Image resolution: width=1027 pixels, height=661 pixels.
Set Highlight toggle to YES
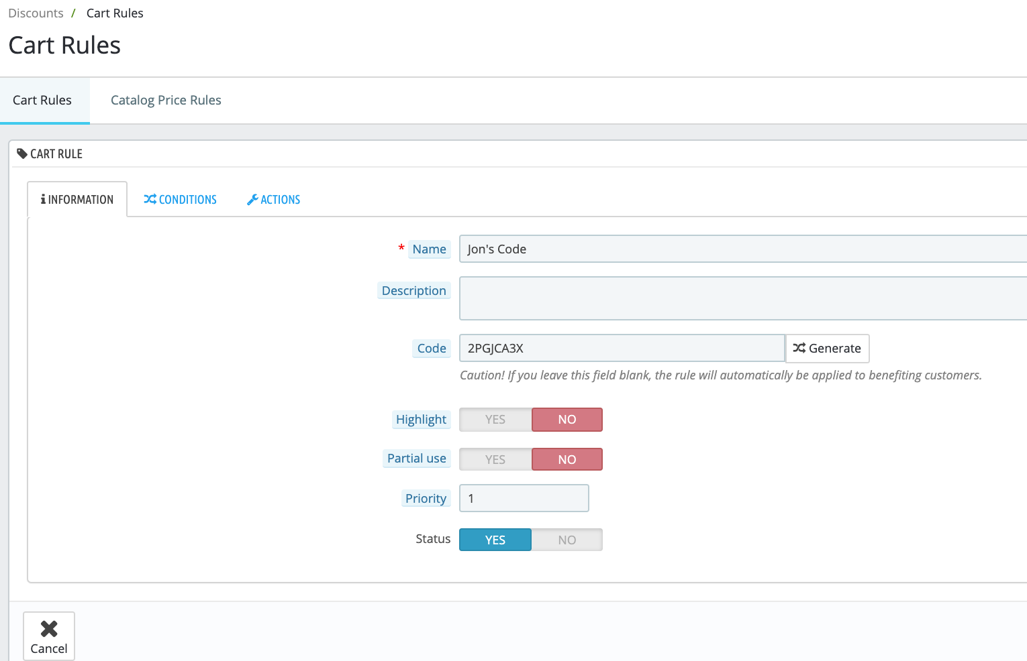[x=495, y=420]
